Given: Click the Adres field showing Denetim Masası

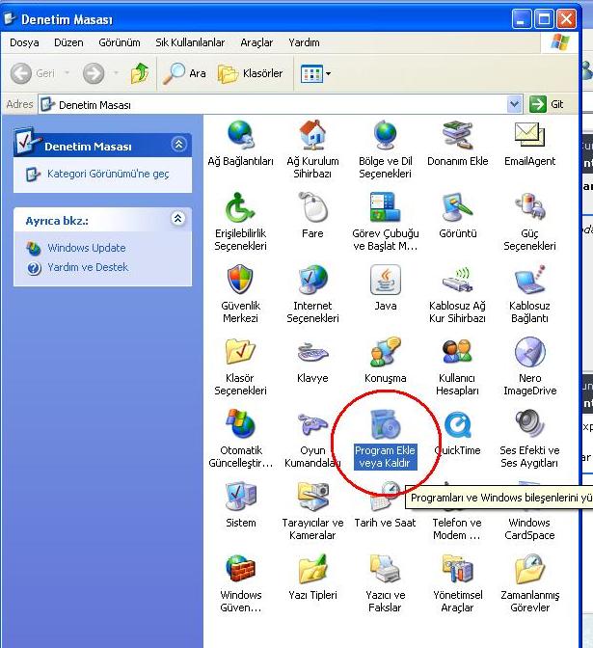Looking at the screenshot, I should click(x=281, y=104).
